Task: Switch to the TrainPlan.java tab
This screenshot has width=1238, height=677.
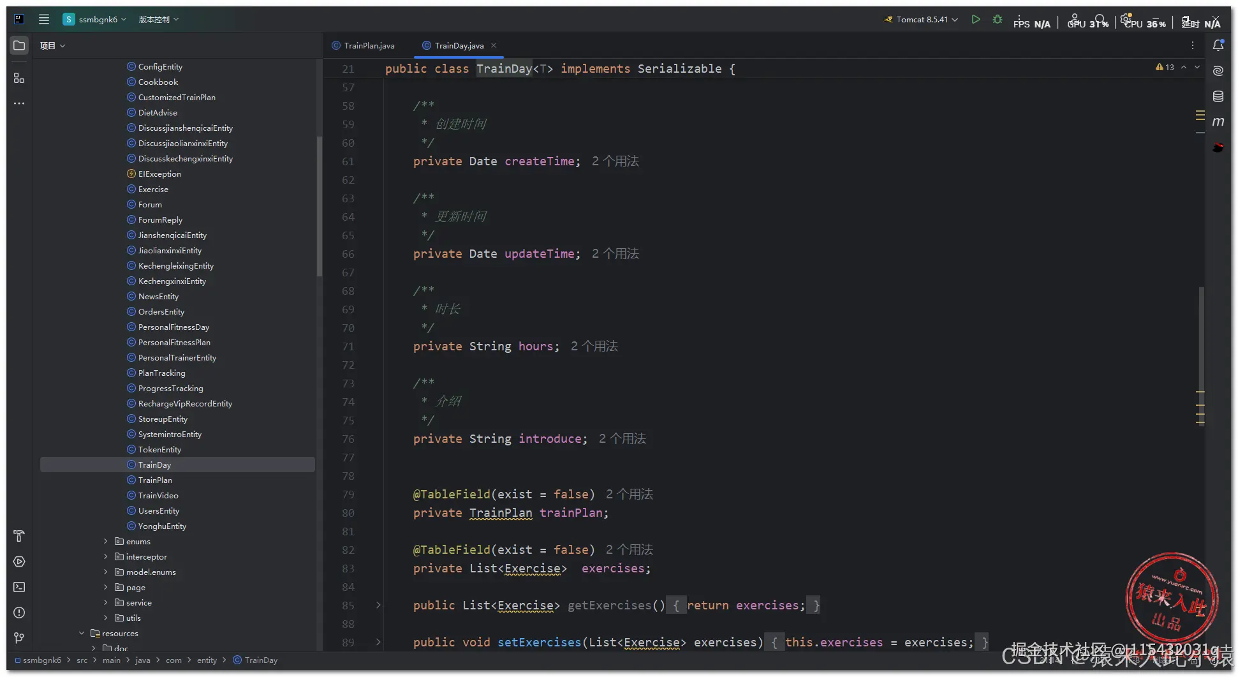Action: pyautogui.click(x=364, y=45)
